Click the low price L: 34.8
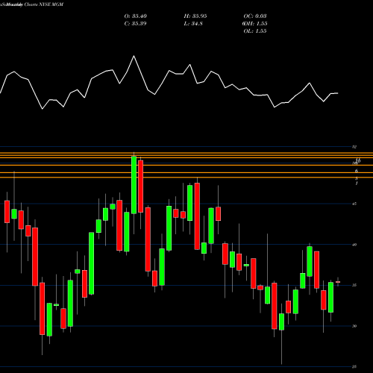 194,24
